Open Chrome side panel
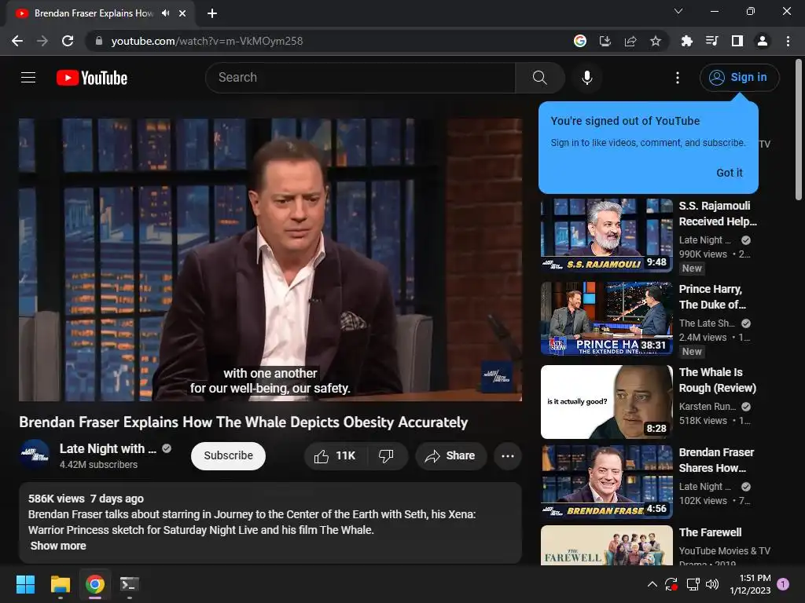This screenshot has height=603, width=805. click(x=737, y=41)
